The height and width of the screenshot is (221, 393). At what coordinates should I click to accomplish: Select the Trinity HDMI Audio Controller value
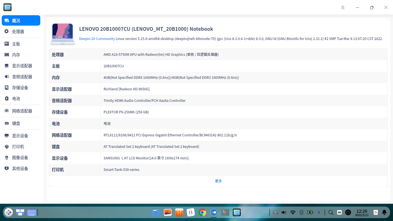click(x=145, y=100)
